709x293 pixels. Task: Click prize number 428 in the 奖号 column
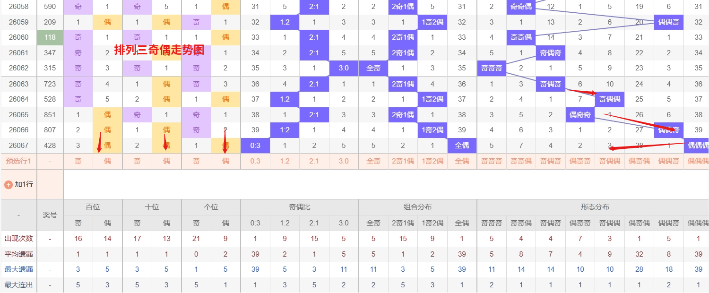pyautogui.click(x=49, y=146)
